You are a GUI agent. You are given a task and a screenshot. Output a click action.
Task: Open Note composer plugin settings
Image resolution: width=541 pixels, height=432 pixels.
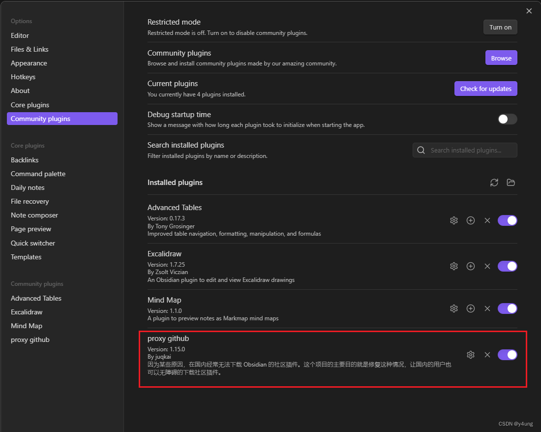tap(62, 216)
